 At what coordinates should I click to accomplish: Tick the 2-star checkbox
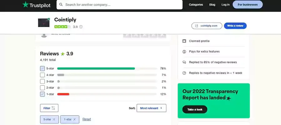coord(42,88)
